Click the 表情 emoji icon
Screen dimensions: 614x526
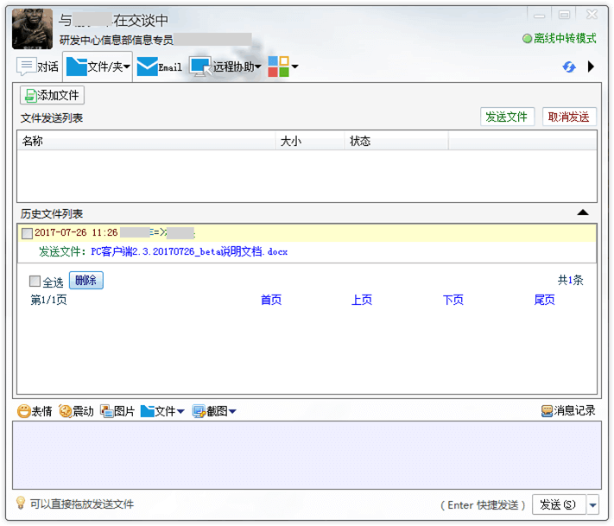pos(24,411)
